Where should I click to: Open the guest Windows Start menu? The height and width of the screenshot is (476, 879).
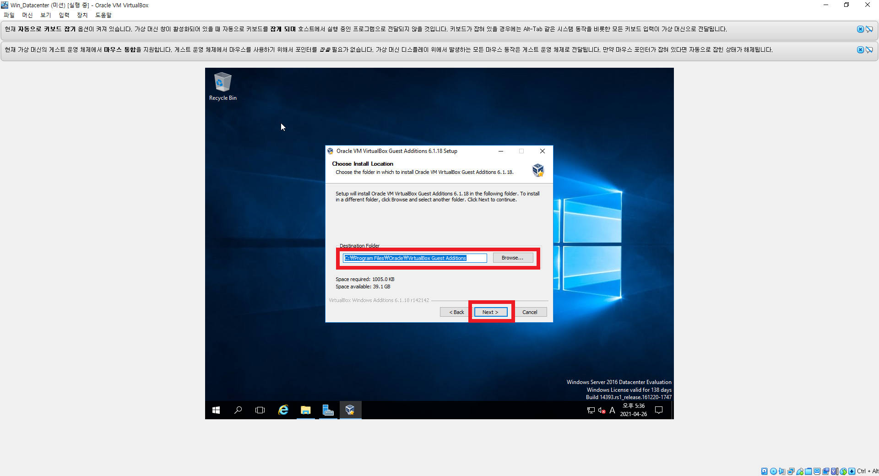216,410
